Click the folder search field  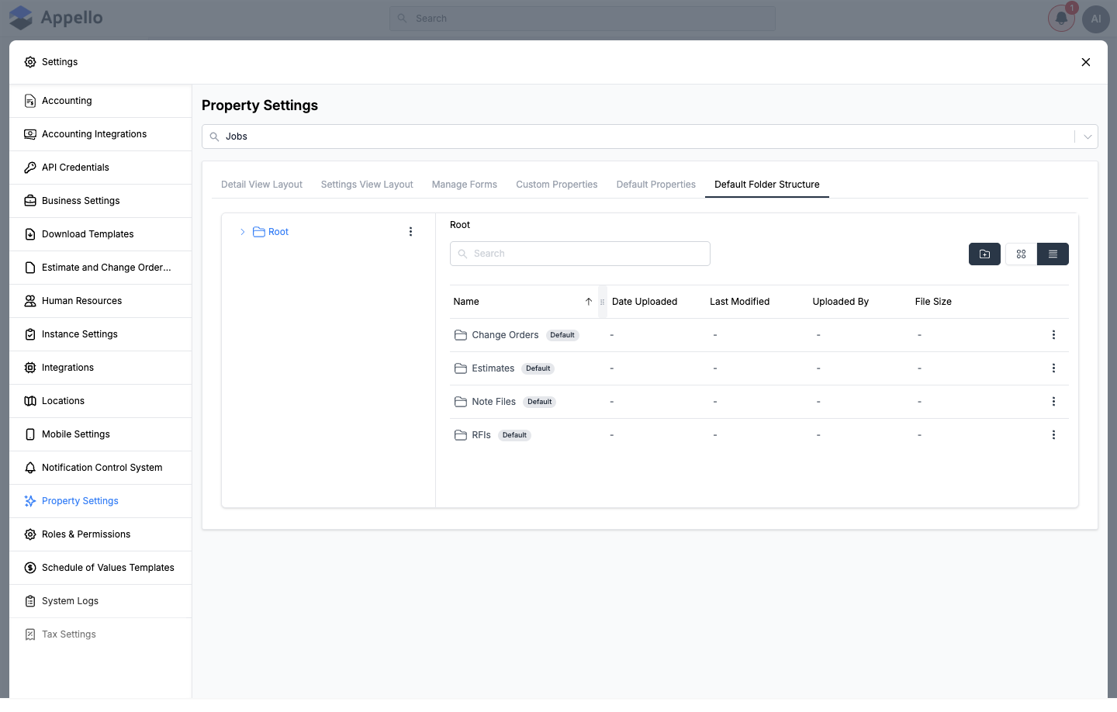point(580,254)
